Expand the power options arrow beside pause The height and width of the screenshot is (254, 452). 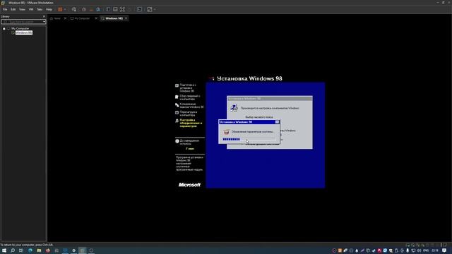coord(65,9)
